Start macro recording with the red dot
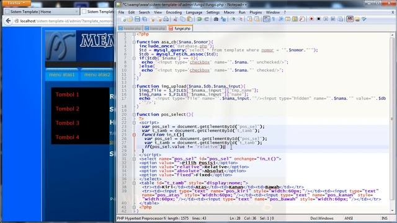This screenshot has height=223, width=397. 311,19
